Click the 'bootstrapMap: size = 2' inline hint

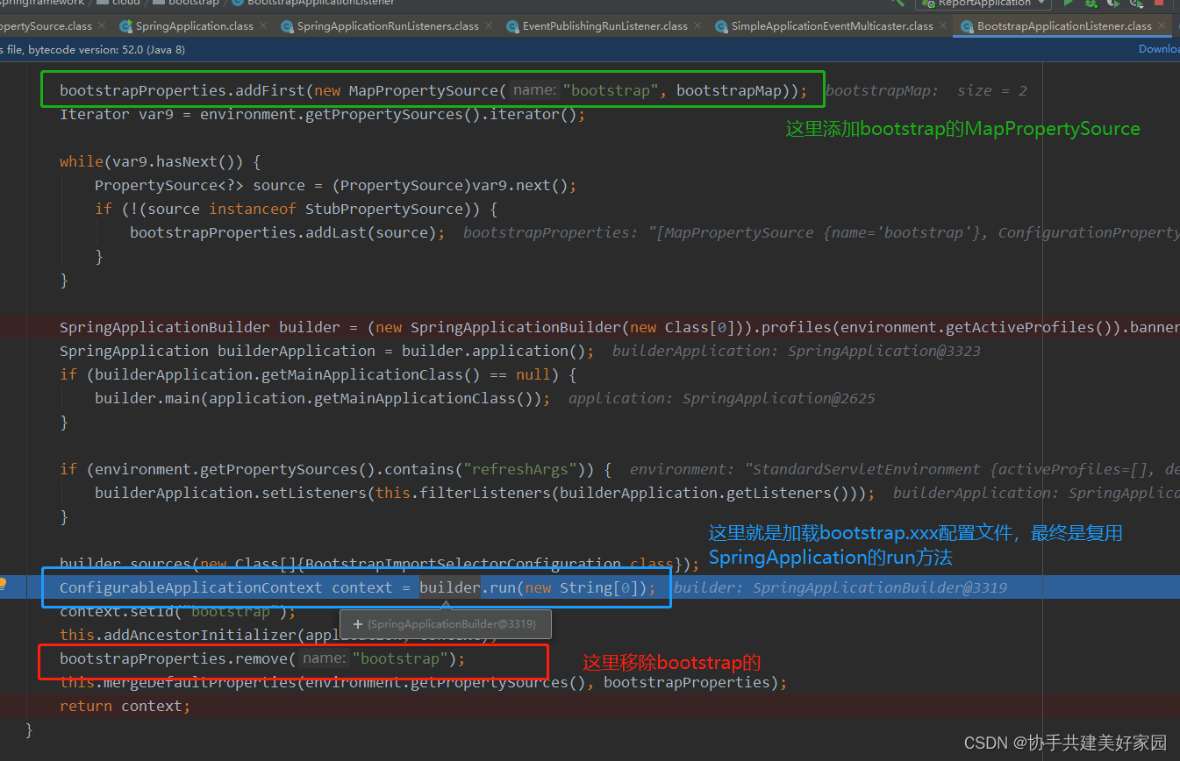(926, 90)
